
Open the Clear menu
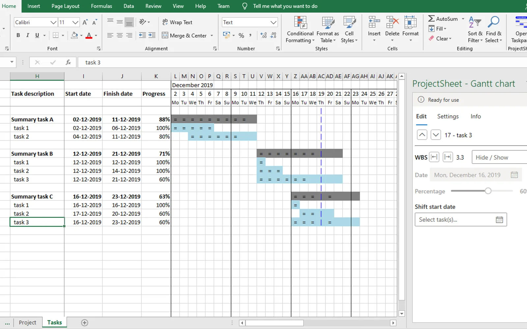440,38
